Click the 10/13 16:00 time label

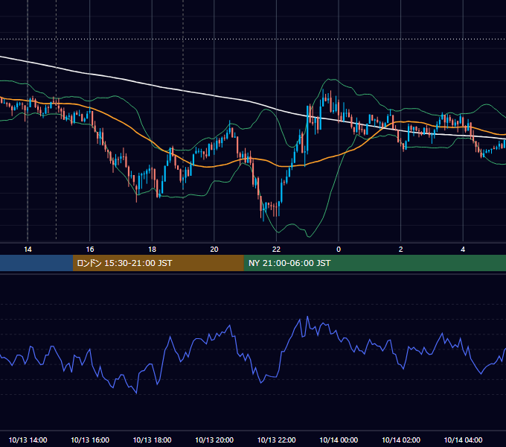(x=90, y=440)
